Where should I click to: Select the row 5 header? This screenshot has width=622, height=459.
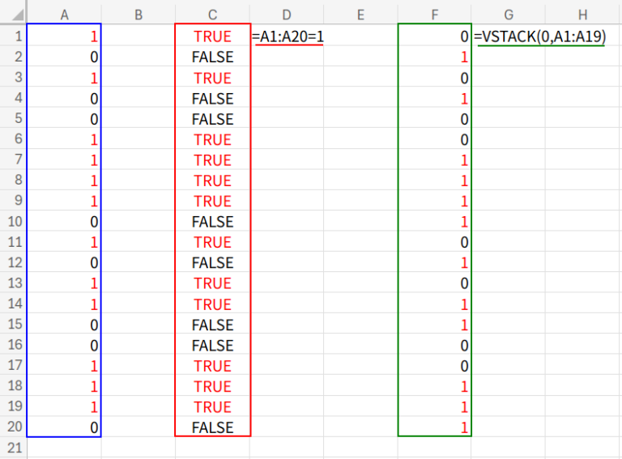click(x=13, y=119)
